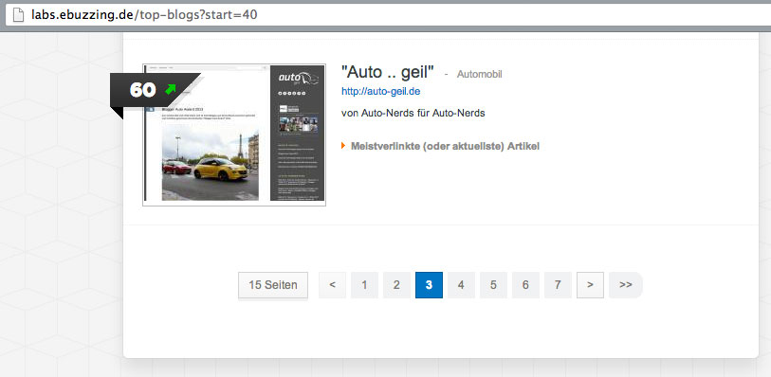The width and height of the screenshot is (771, 377).
Task: Expand Meistverlinkte (oder aktuellste) Artikel
Action: coord(441,146)
